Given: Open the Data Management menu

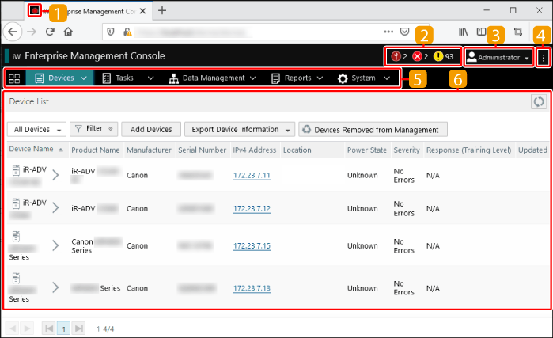Looking at the screenshot, I should coord(212,78).
